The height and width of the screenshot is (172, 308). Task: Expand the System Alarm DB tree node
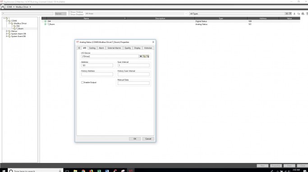click(7, 34)
